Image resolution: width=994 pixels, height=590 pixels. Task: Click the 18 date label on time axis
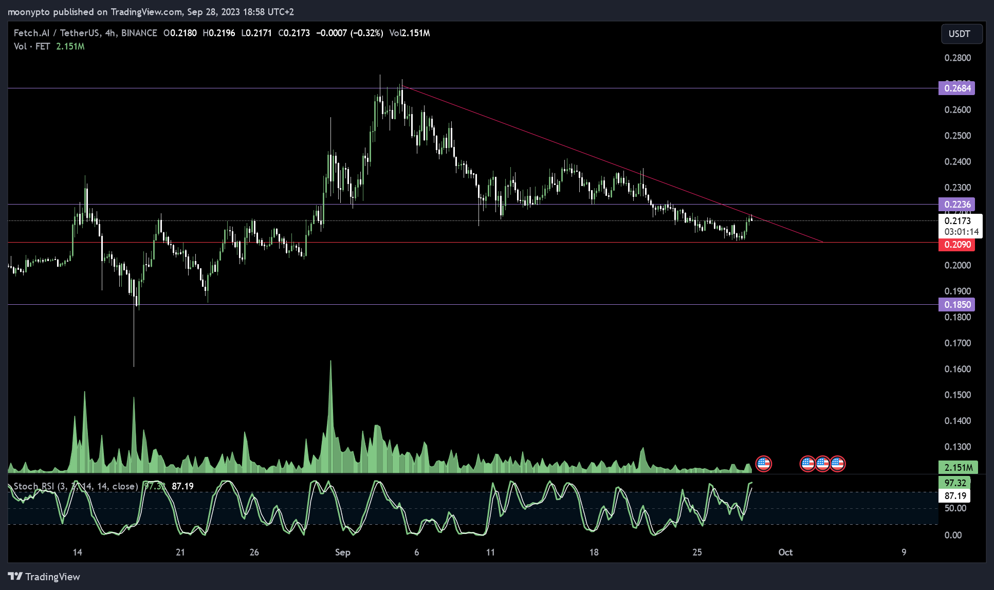pos(594,552)
